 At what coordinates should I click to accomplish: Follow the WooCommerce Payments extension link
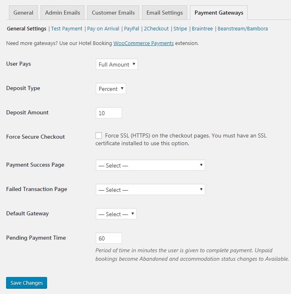[x=143, y=43]
